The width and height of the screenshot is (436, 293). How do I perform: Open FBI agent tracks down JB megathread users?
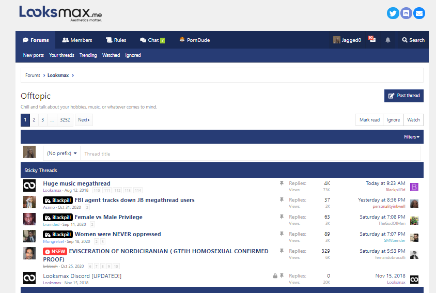[135, 200]
